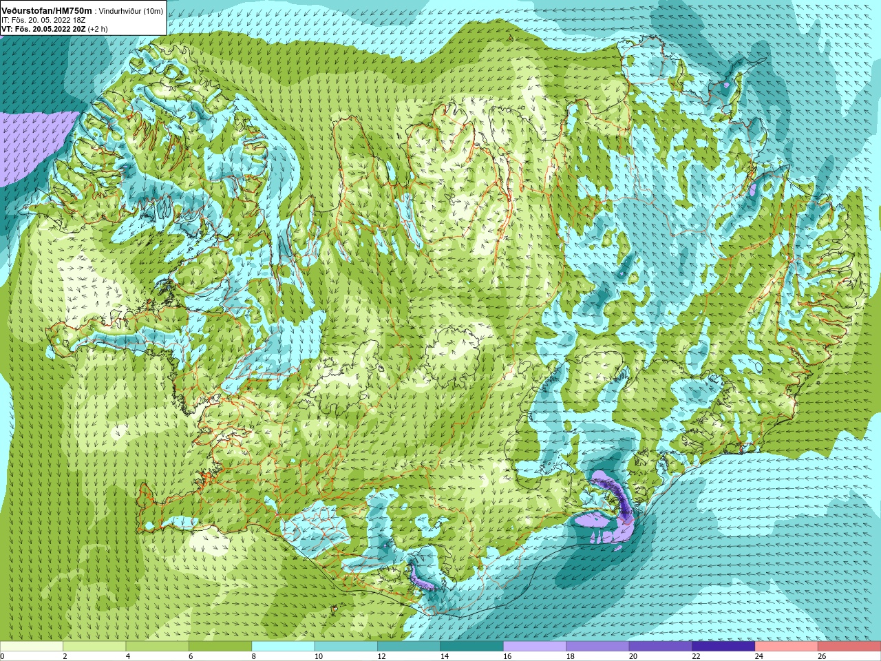Click the Veðurstofan/HM750m title text
This screenshot has height=661, width=881.
[46, 10]
